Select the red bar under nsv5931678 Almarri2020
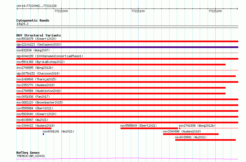Viewport: 246px width, 162px height. [x=127, y=41]
